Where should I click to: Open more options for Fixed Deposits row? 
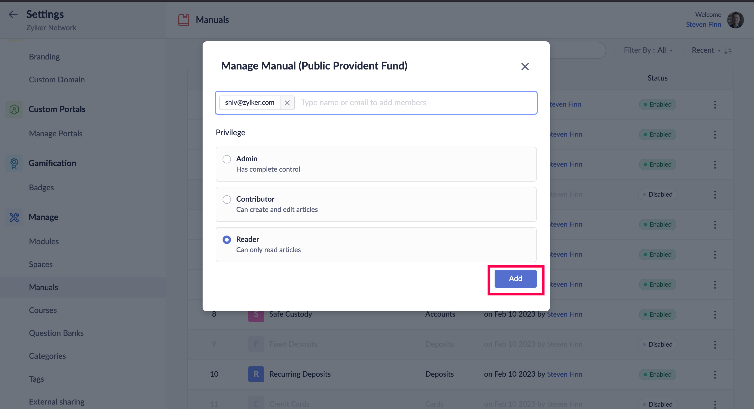click(x=715, y=345)
